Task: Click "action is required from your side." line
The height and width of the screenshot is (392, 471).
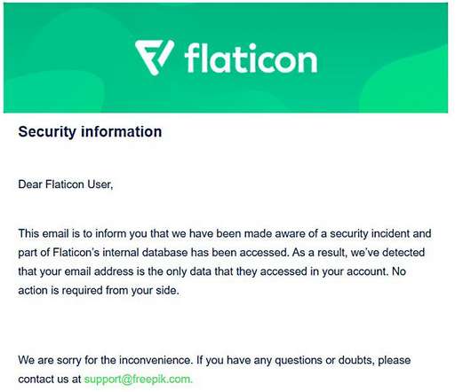Action: click(x=99, y=290)
